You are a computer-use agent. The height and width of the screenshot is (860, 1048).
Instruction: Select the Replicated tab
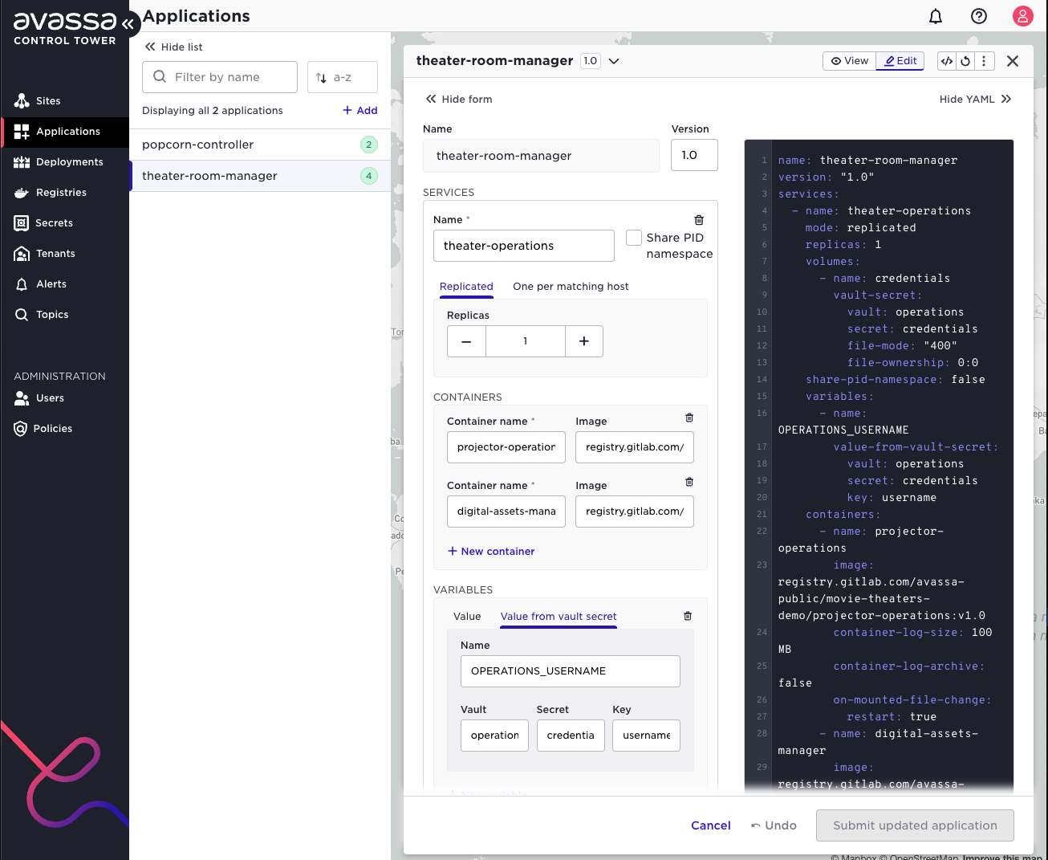(466, 287)
